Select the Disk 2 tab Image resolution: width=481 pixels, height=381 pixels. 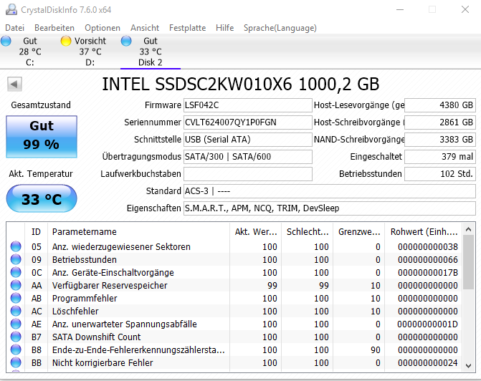point(151,52)
